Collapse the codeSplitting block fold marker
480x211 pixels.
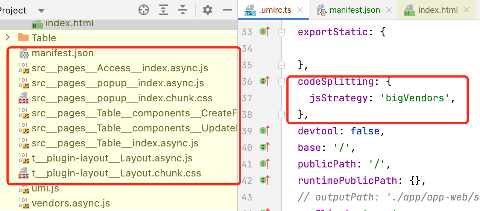pos(281,82)
